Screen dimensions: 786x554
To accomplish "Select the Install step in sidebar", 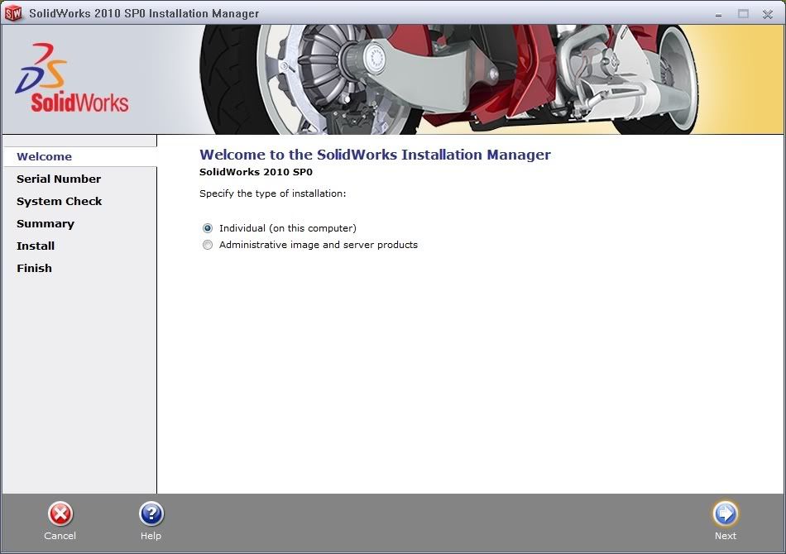I will pos(36,246).
